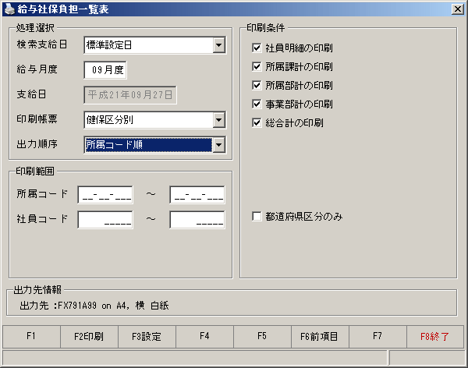
Task: Go back with F6前項目 button
Action: pos(320,337)
